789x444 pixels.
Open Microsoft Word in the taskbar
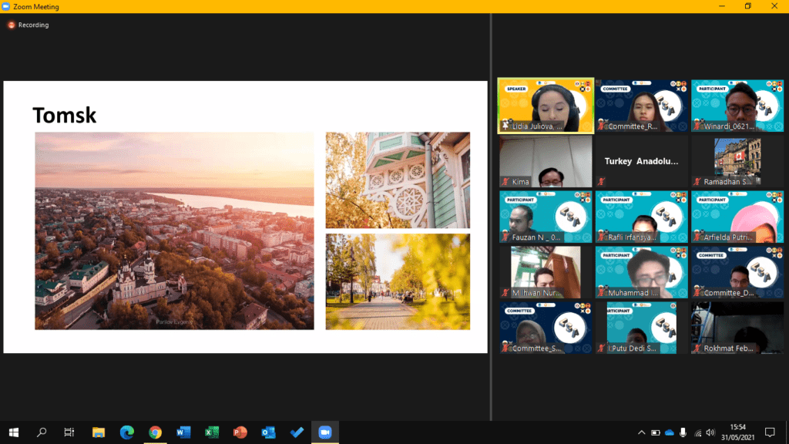[x=183, y=432]
